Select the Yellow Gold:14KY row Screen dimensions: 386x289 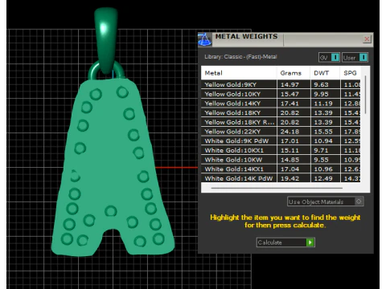pos(281,104)
